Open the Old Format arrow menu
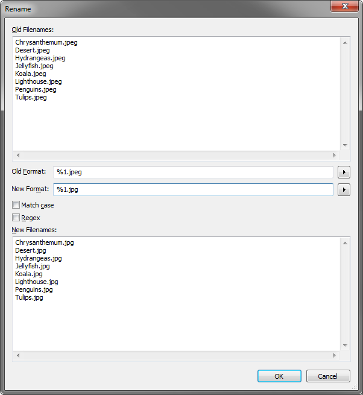Viewport: 363px width, 395px height. 344,172
